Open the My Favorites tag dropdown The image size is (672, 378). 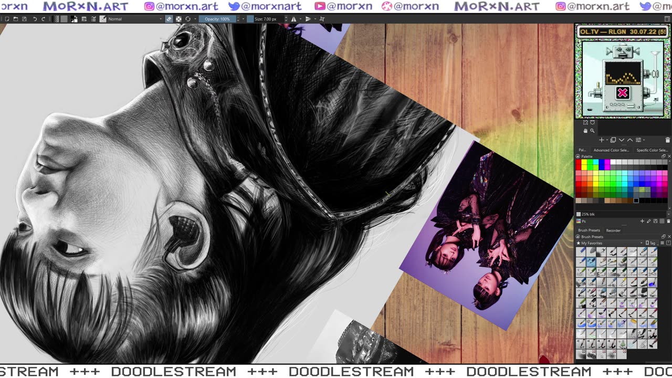(x=610, y=243)
